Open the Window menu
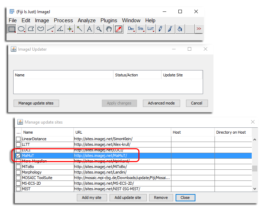 click(x=131, y=20)
